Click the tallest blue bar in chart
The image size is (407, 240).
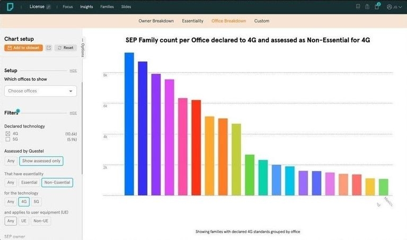click(129, 123)
